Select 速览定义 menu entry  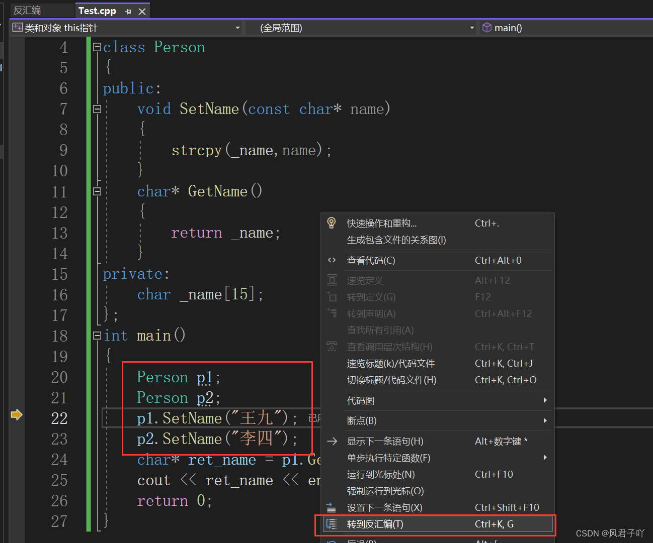[x=438, y=280]
